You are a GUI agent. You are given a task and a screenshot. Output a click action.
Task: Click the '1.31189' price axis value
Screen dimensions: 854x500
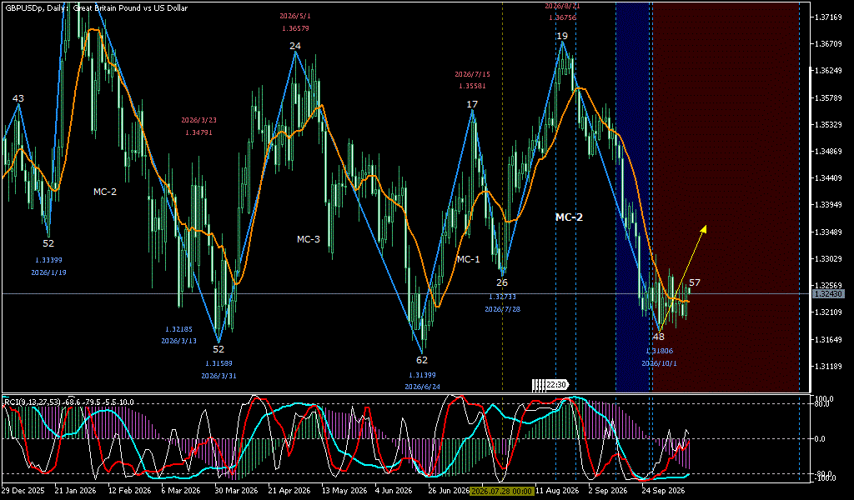tap(828, 366)
